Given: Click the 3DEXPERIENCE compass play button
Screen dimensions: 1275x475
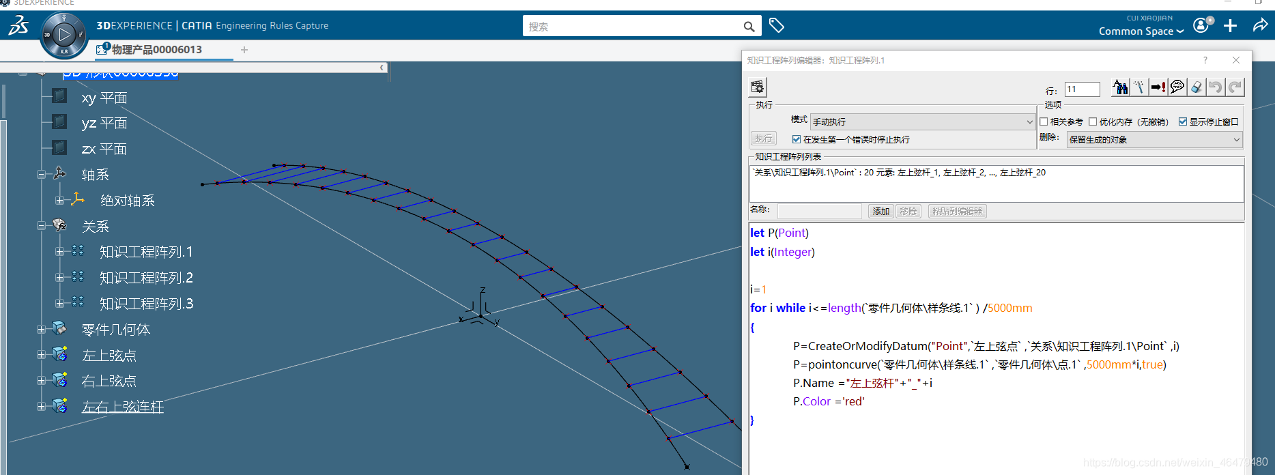Looking at the screenshot, I should 63,34.
